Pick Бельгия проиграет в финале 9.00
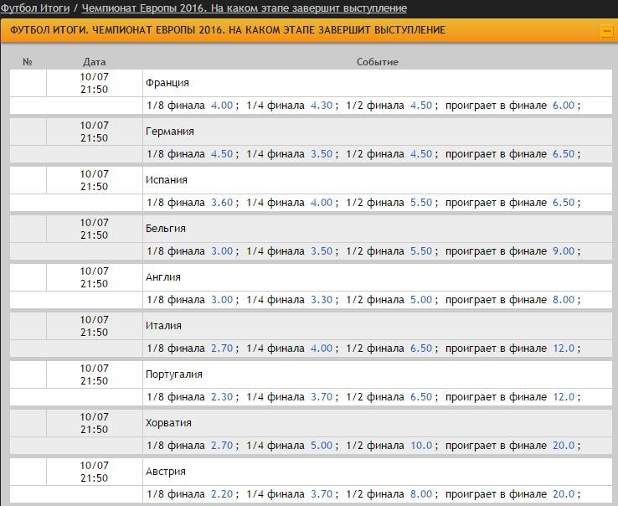The image size is (618, 506). coord(563,251)
